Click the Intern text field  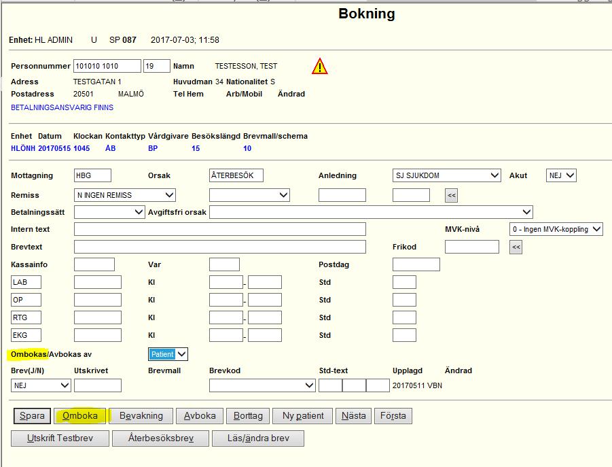(220, 230)
